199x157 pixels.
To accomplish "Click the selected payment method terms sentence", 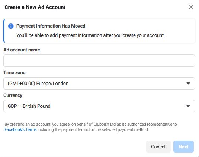I will [93, 129].
